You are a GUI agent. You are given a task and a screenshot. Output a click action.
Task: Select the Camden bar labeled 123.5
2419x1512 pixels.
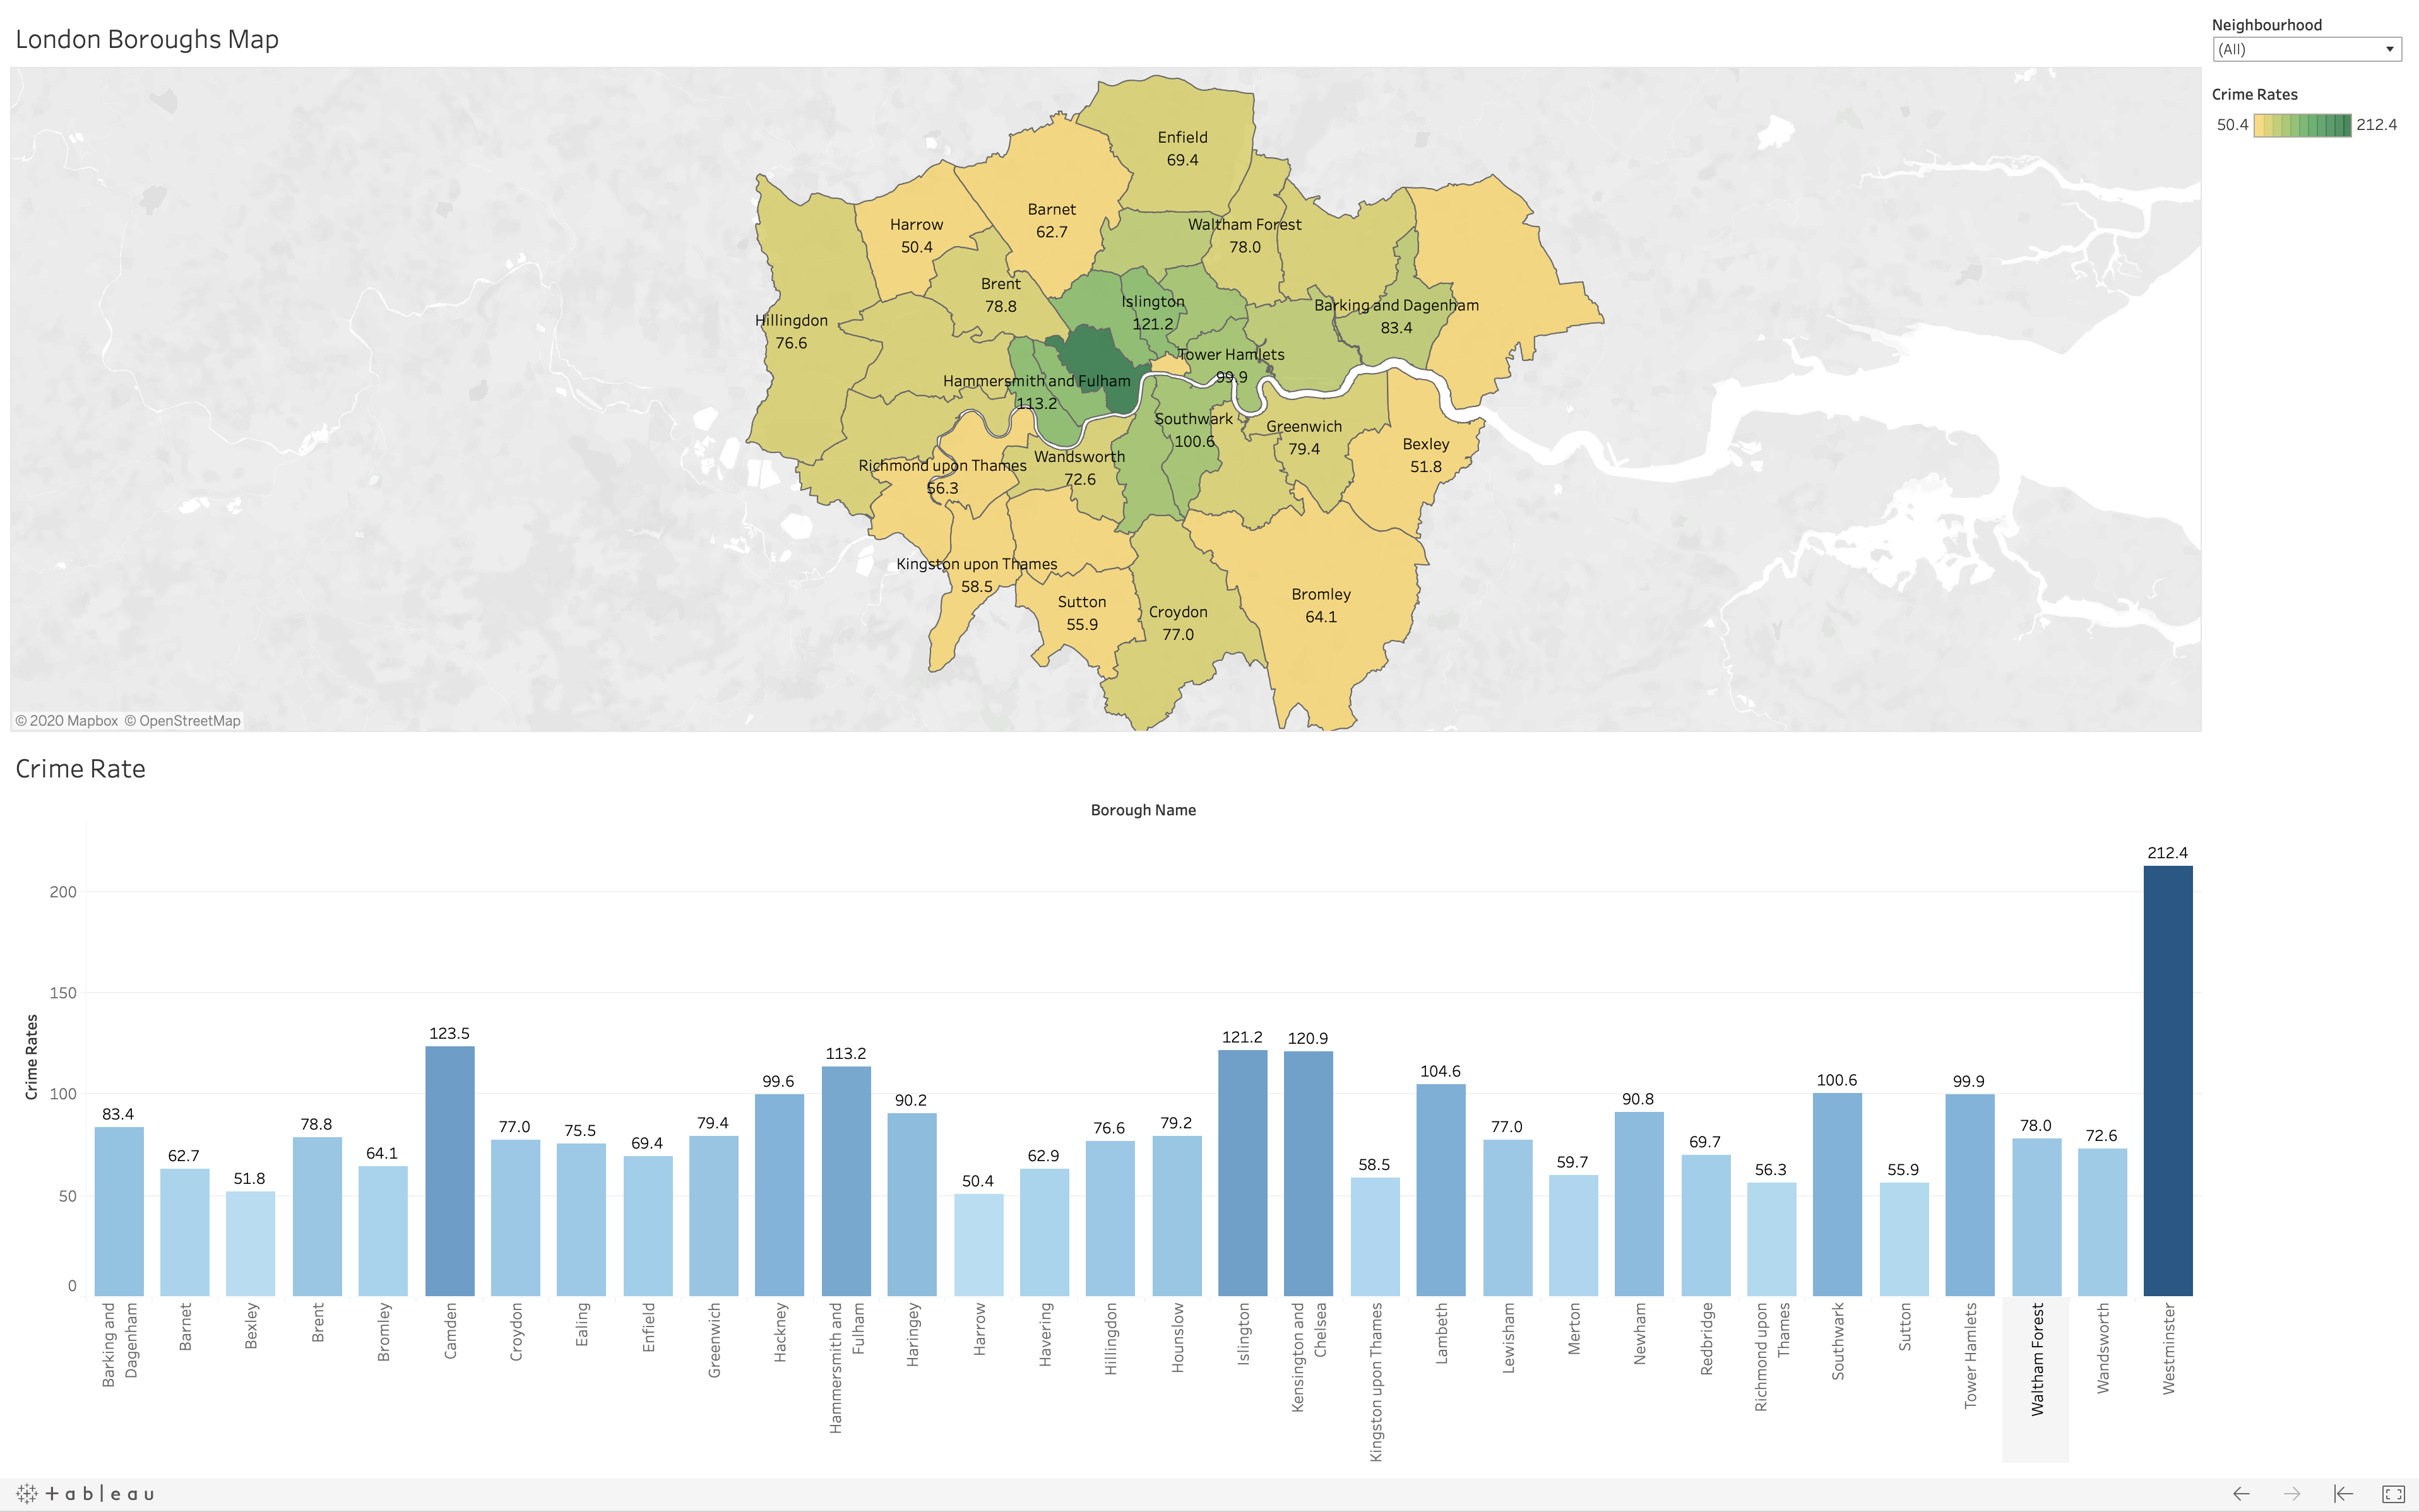[x=449, y=1170]
